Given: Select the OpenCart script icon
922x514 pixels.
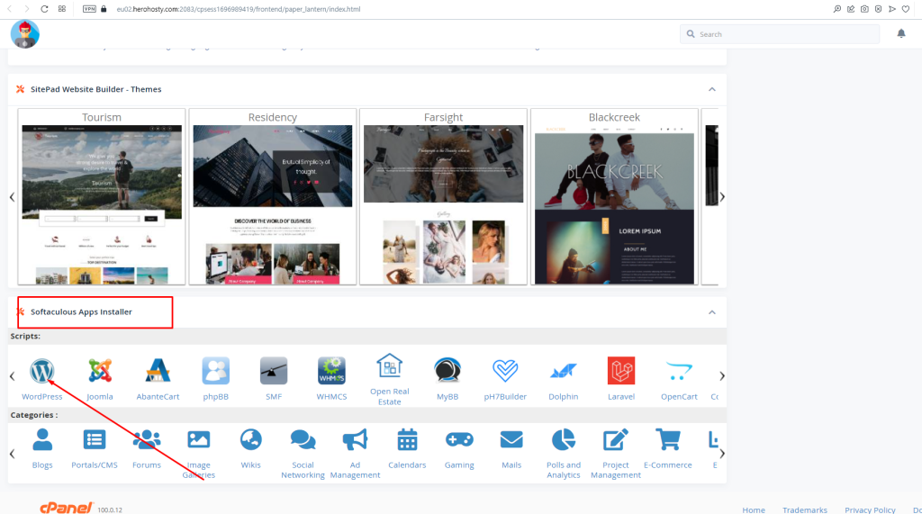Looking at the screenshot, I should (x=679, y=371).
